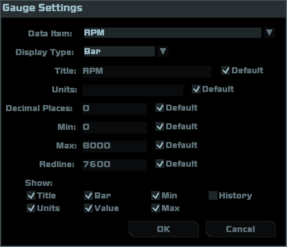
Task: Toggle Show Units checkbox
Action: pyautogui.click(x=31, y=208)
